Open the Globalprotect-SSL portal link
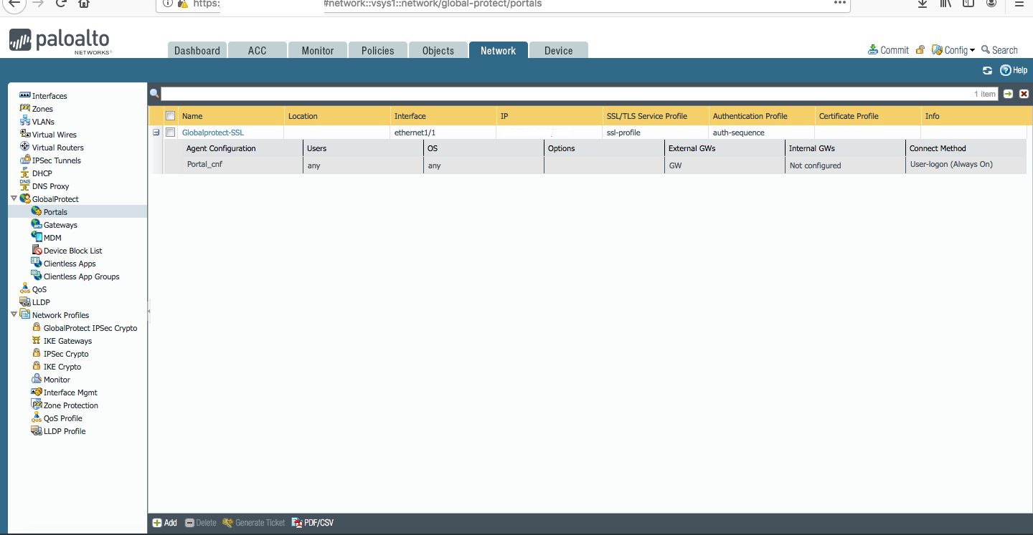 pos(213,132)
